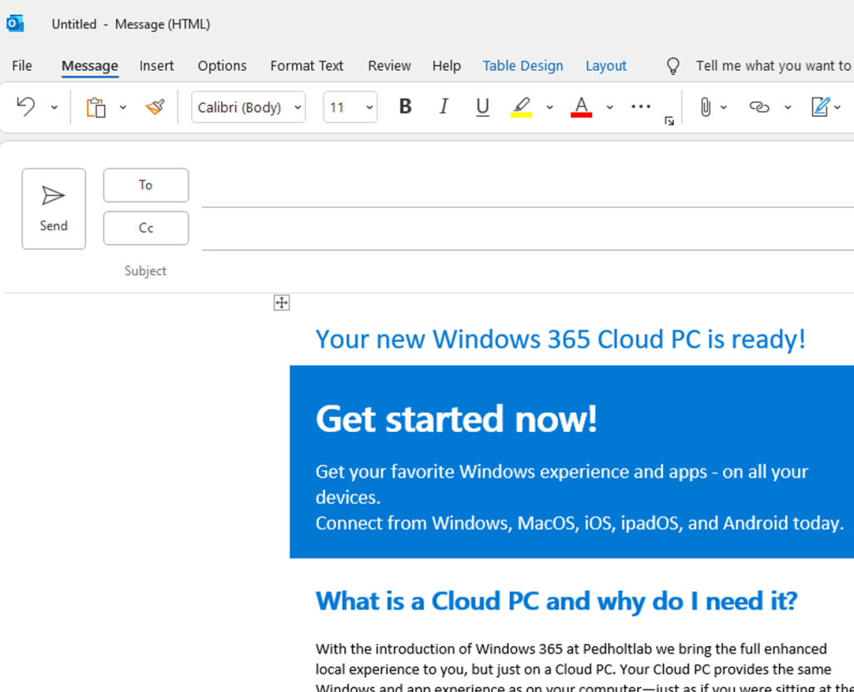Click heading What is a Cloud PC and why do I need it?
The height and width of the screenshot is (692, 854).
tap(556, 602)
